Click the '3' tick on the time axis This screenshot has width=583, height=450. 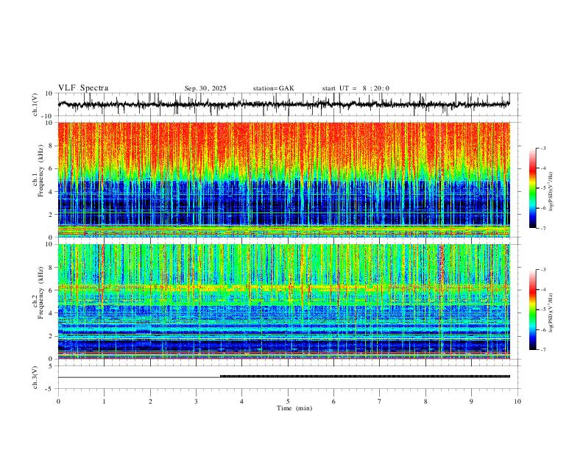point(196,401)
